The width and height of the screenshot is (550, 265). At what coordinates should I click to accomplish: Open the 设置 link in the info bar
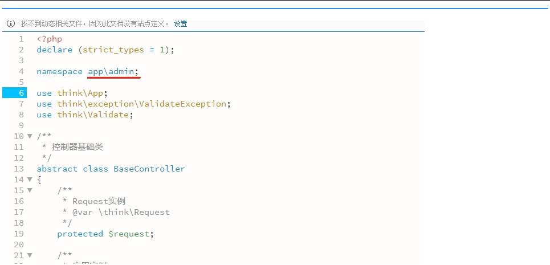tap(180, 24)
